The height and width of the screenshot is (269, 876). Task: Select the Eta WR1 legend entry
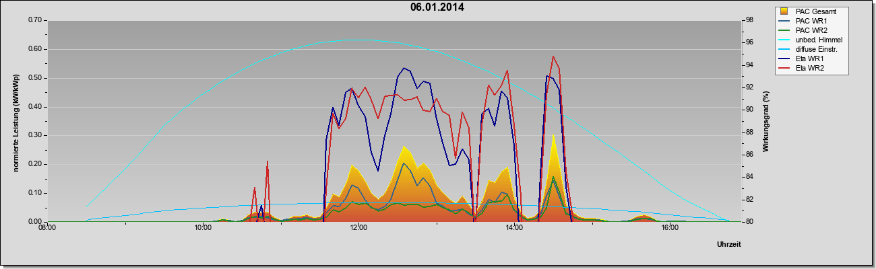coord(809,59)
